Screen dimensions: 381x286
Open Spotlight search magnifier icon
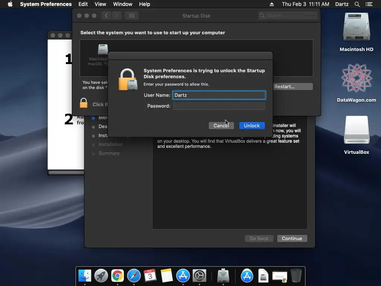pyautogui.click(x=357, y=4)
